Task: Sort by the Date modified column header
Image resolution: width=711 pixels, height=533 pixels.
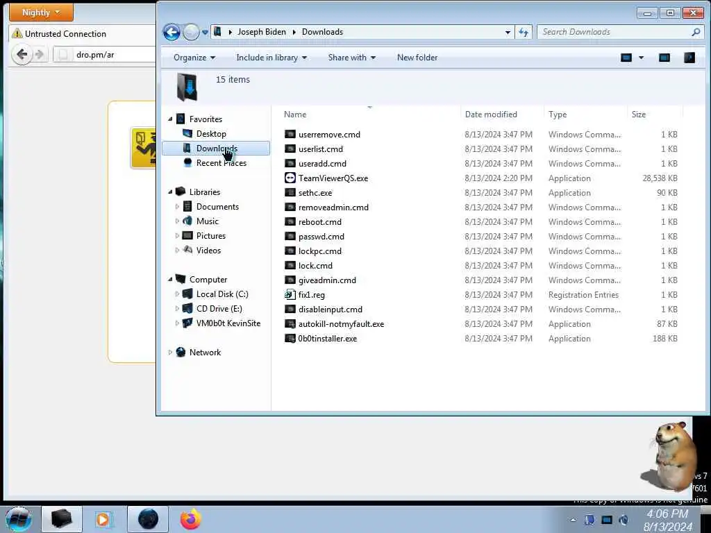Action: (x=491, y=115)
